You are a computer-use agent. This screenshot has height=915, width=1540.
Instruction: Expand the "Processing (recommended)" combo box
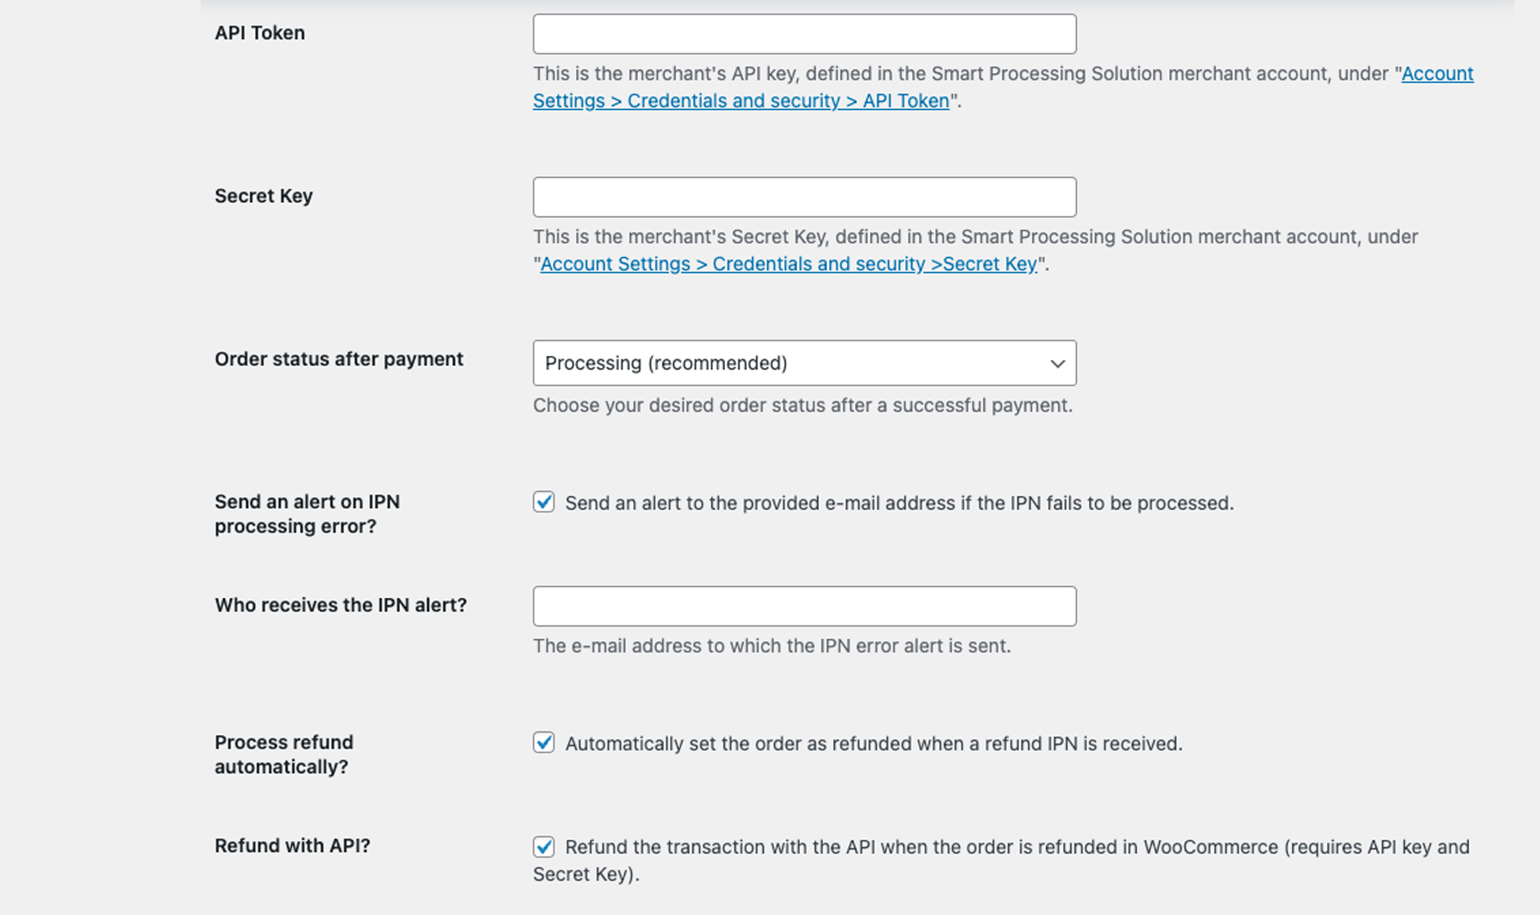coord(804,363)
